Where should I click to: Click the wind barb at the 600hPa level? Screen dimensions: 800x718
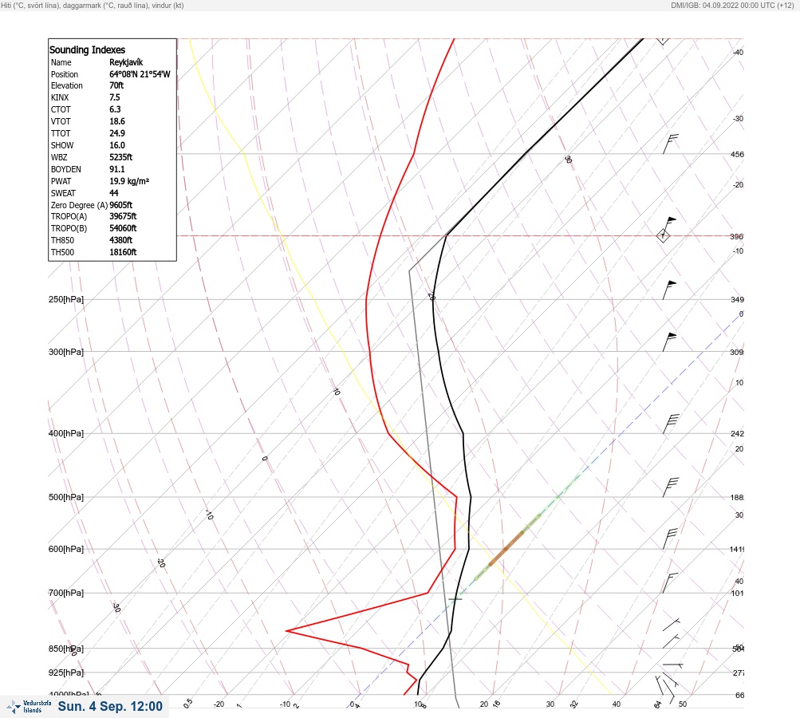(x=670, y=538)
